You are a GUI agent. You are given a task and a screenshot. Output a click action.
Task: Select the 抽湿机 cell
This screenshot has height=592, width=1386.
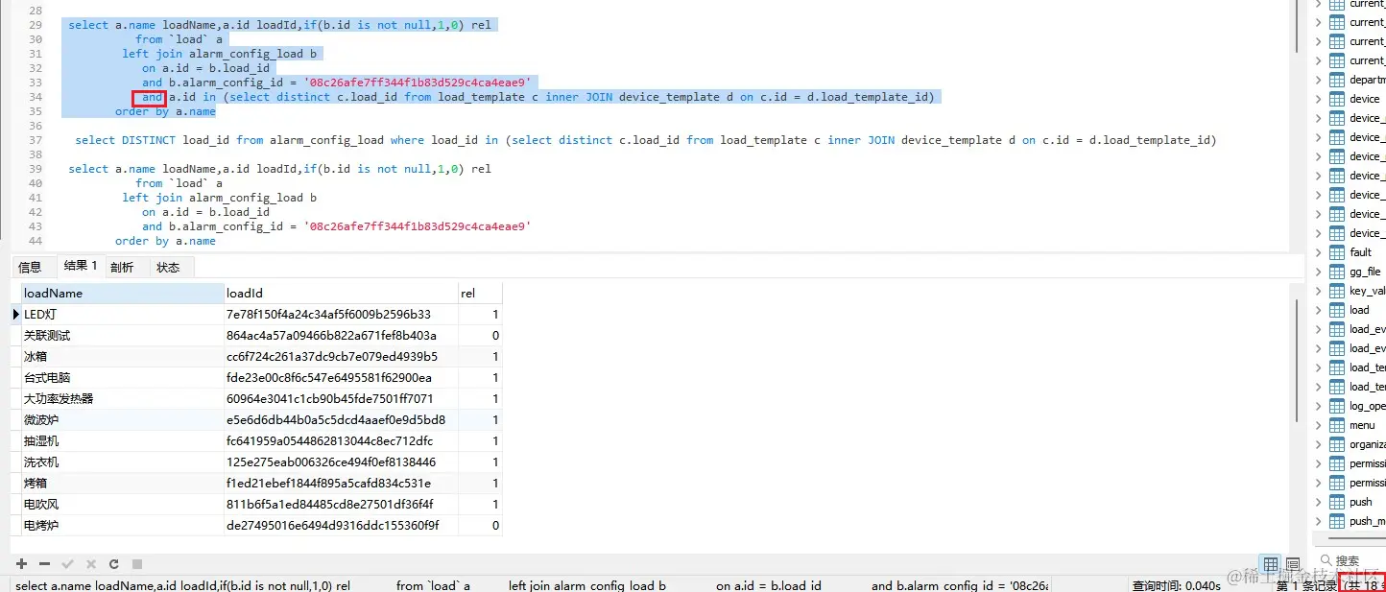tap(123, 440)
